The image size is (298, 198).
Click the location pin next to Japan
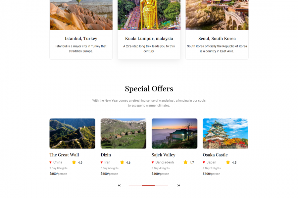click(204, 162)
